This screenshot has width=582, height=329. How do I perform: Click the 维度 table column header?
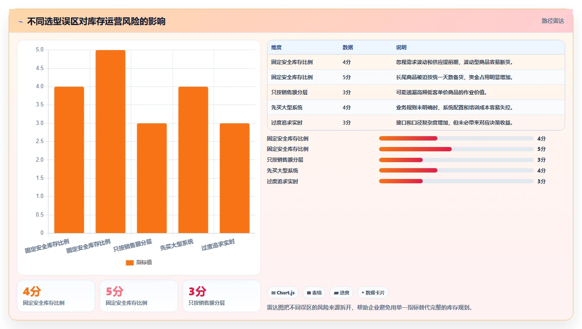(x=277, y=48)
